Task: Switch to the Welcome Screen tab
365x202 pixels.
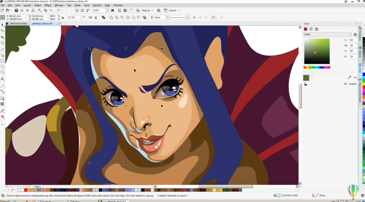Action: pyautogui.click(x=19, y=24)
